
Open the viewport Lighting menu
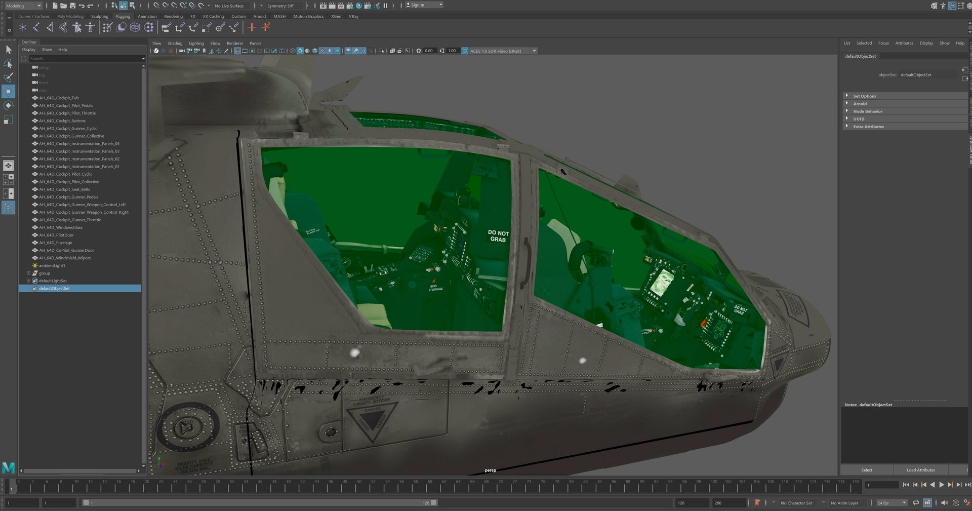[x=196, y=43]
